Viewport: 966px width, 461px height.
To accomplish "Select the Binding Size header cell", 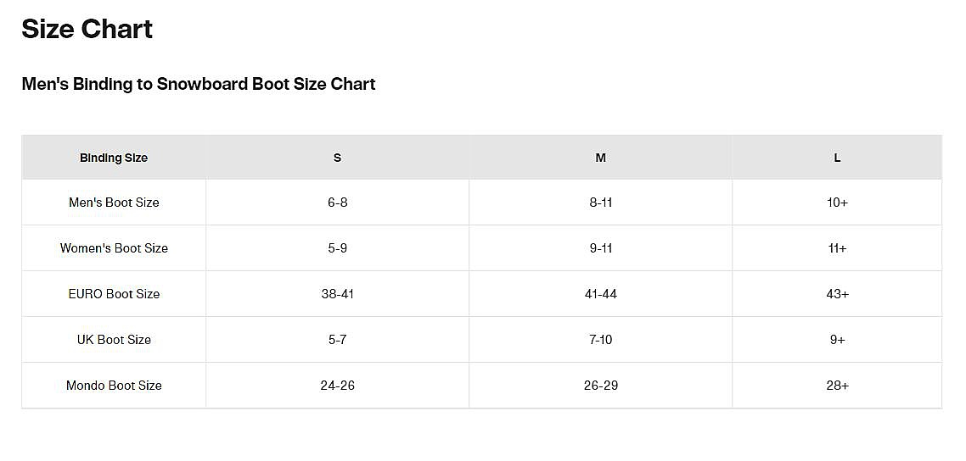I will tap(114, 158).
